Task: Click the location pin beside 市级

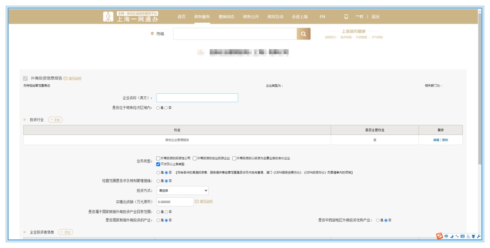Action: tap(152, 33)
